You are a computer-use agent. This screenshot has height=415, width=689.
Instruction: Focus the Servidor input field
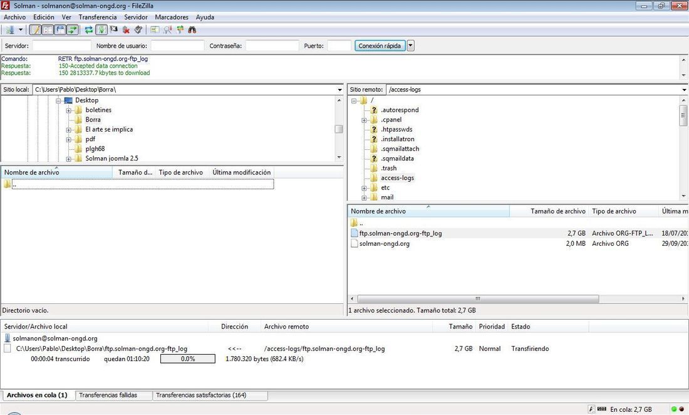tap(61, 46)
